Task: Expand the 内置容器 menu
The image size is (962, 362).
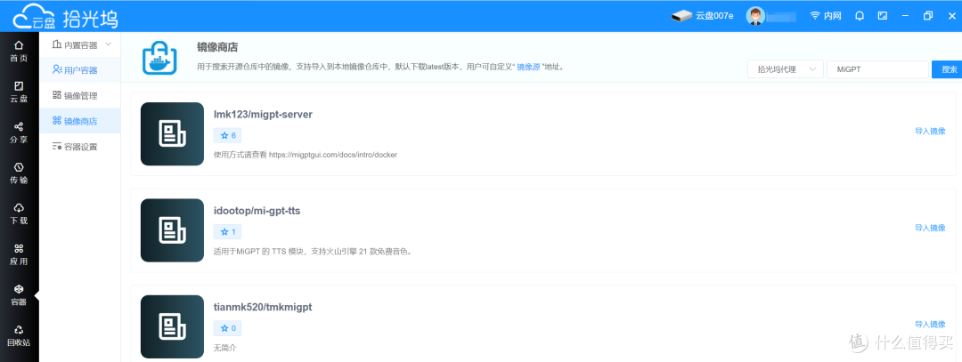Action: coord(80,44)
